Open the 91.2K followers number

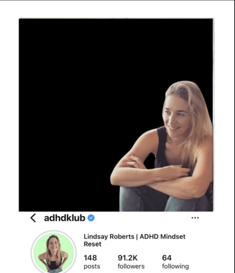127,258
